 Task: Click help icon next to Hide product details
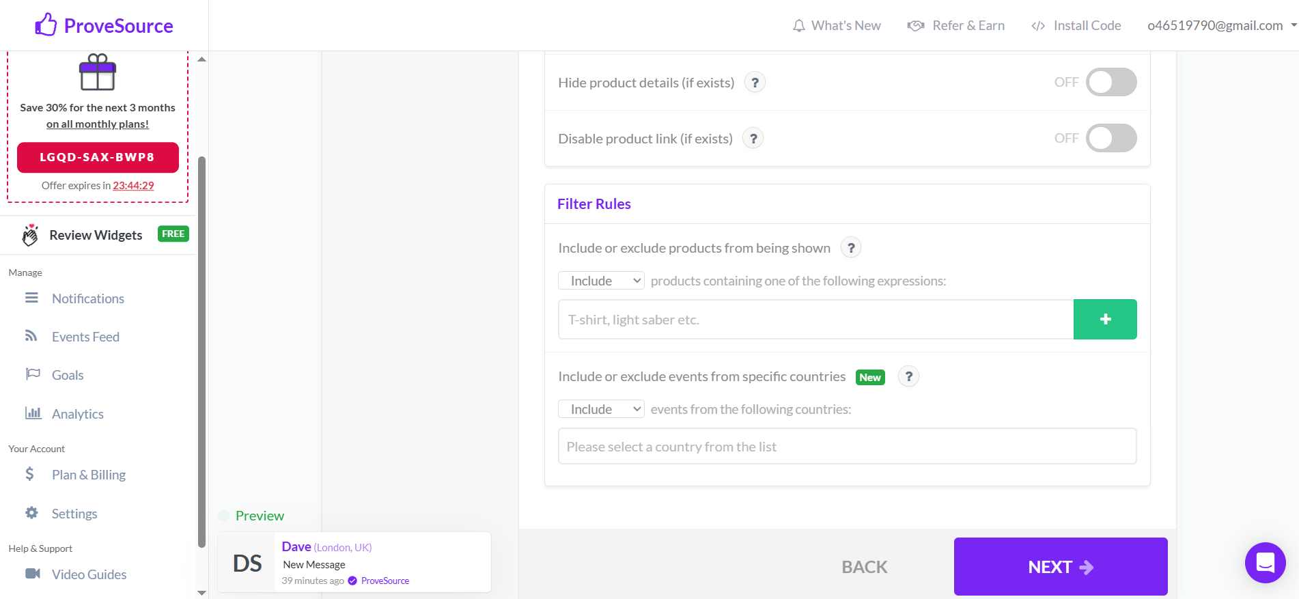click(x=755, y=83)
